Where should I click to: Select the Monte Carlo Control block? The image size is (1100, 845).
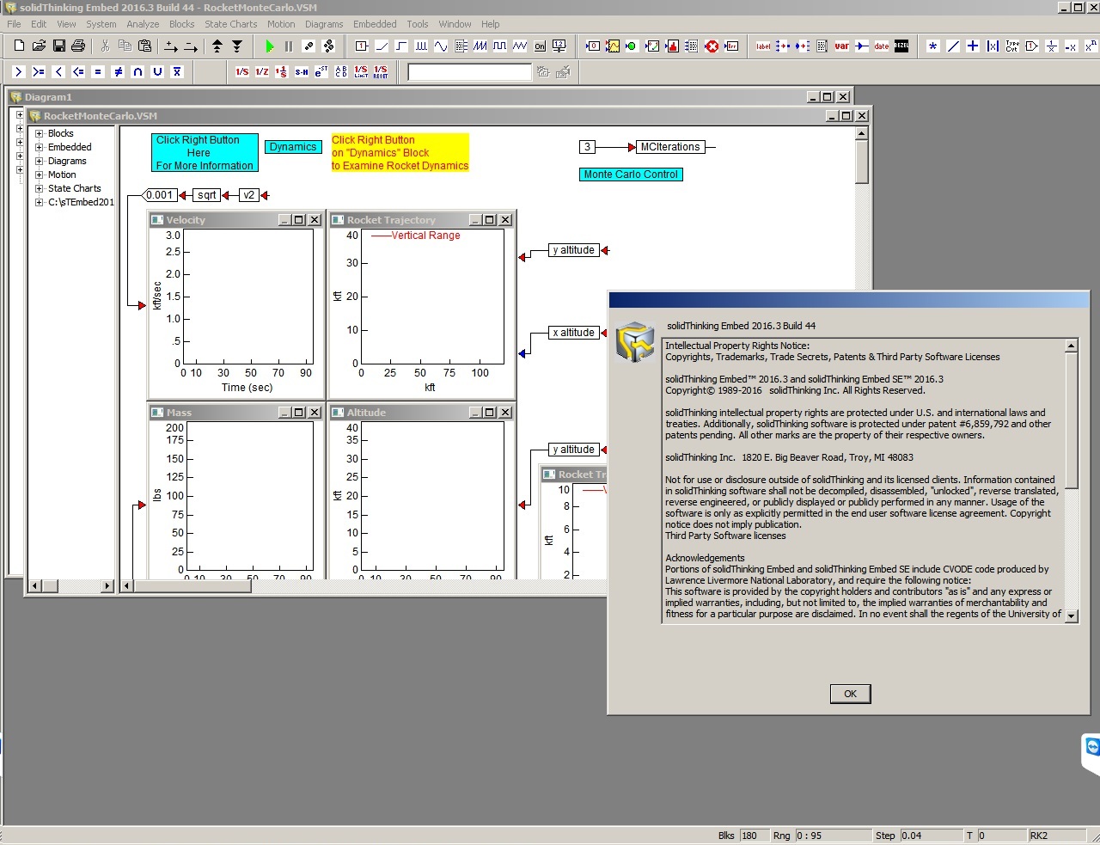point(631,175)
